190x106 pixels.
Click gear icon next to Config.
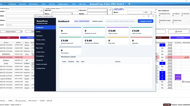51,101
